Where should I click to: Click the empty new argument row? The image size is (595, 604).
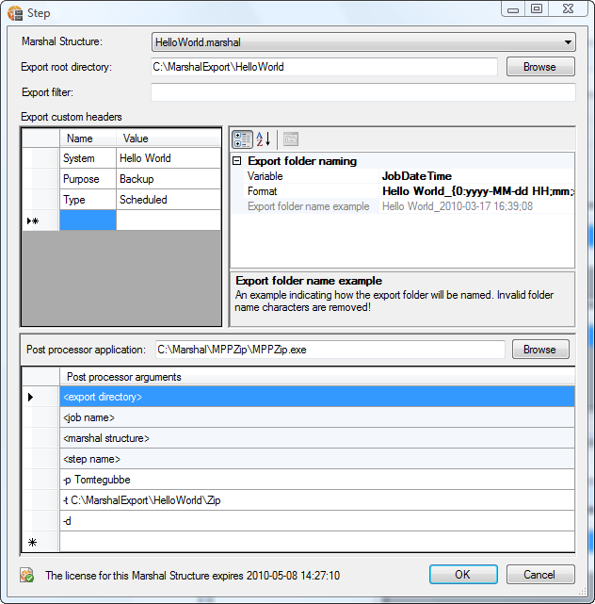(317, 542)
